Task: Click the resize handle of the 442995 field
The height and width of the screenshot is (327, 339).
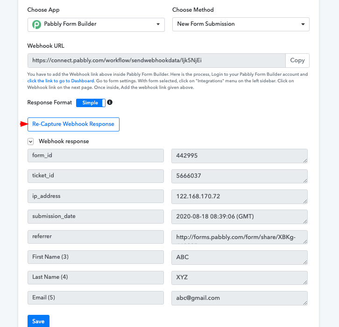Action: pyautogui.click(x=305, y=160)
